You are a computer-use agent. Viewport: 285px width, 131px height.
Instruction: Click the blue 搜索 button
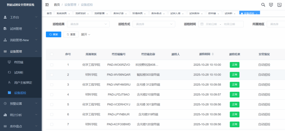click(54, 34)
